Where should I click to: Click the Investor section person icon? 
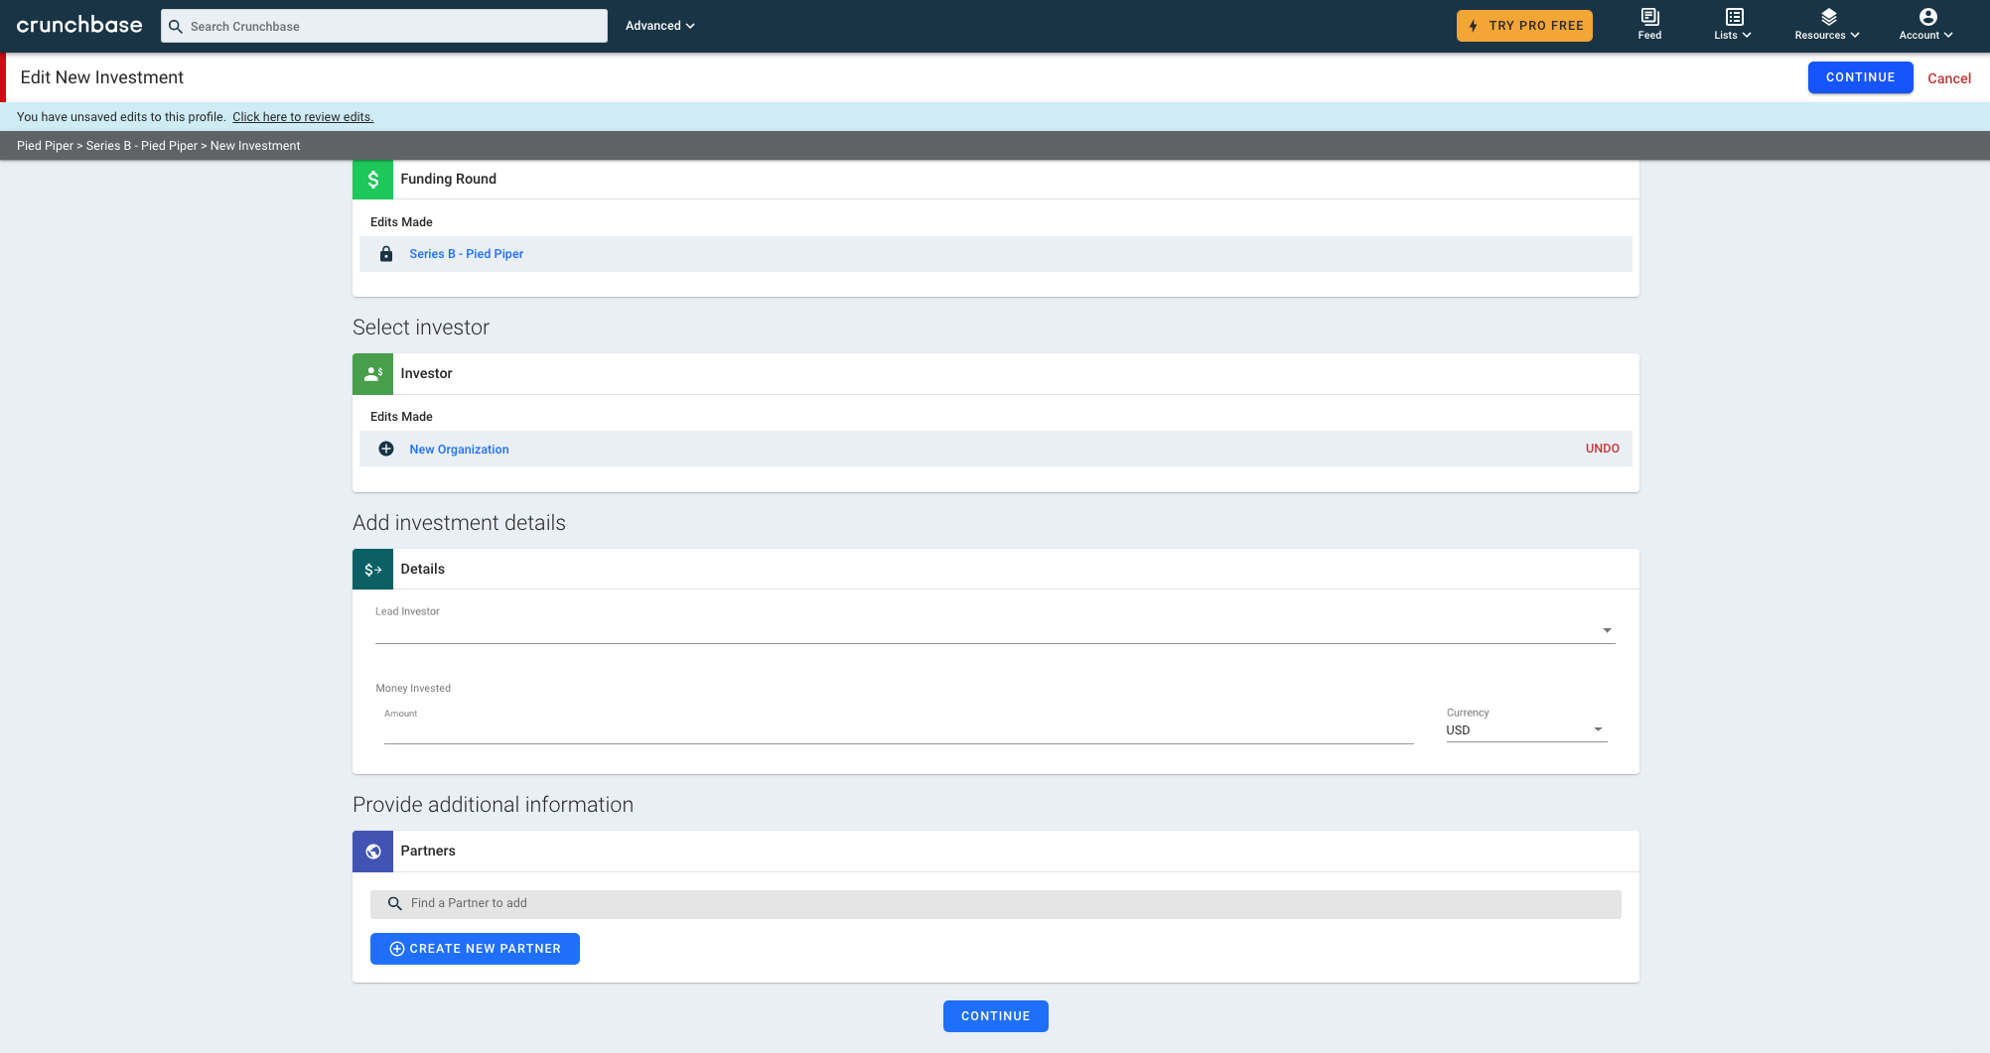point(372,374)
